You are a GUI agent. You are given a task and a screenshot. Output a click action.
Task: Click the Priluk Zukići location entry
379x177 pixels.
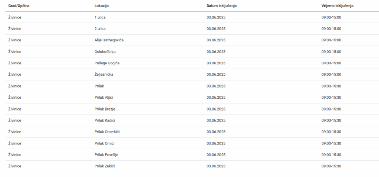pos(105,166)
